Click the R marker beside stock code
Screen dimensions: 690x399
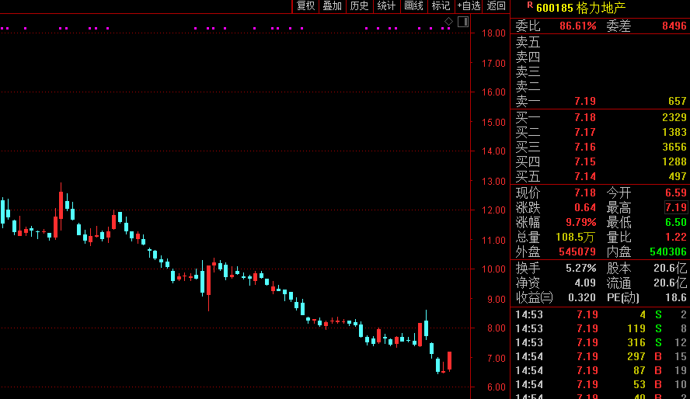530,5
